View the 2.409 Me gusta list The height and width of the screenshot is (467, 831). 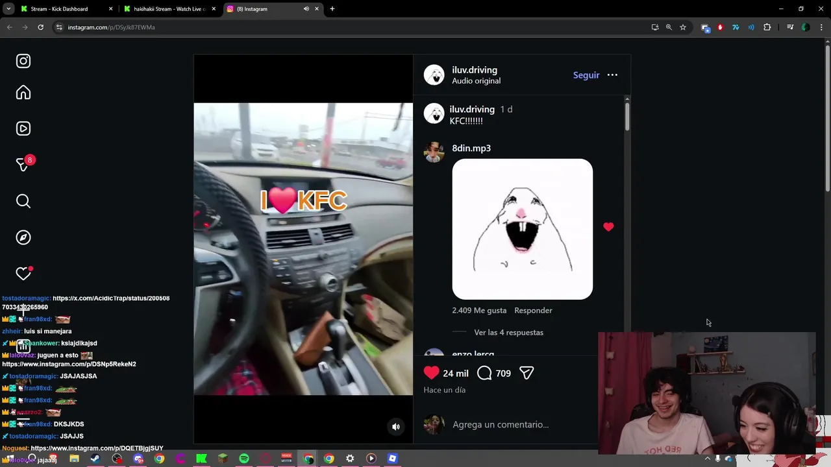[479, 310]
